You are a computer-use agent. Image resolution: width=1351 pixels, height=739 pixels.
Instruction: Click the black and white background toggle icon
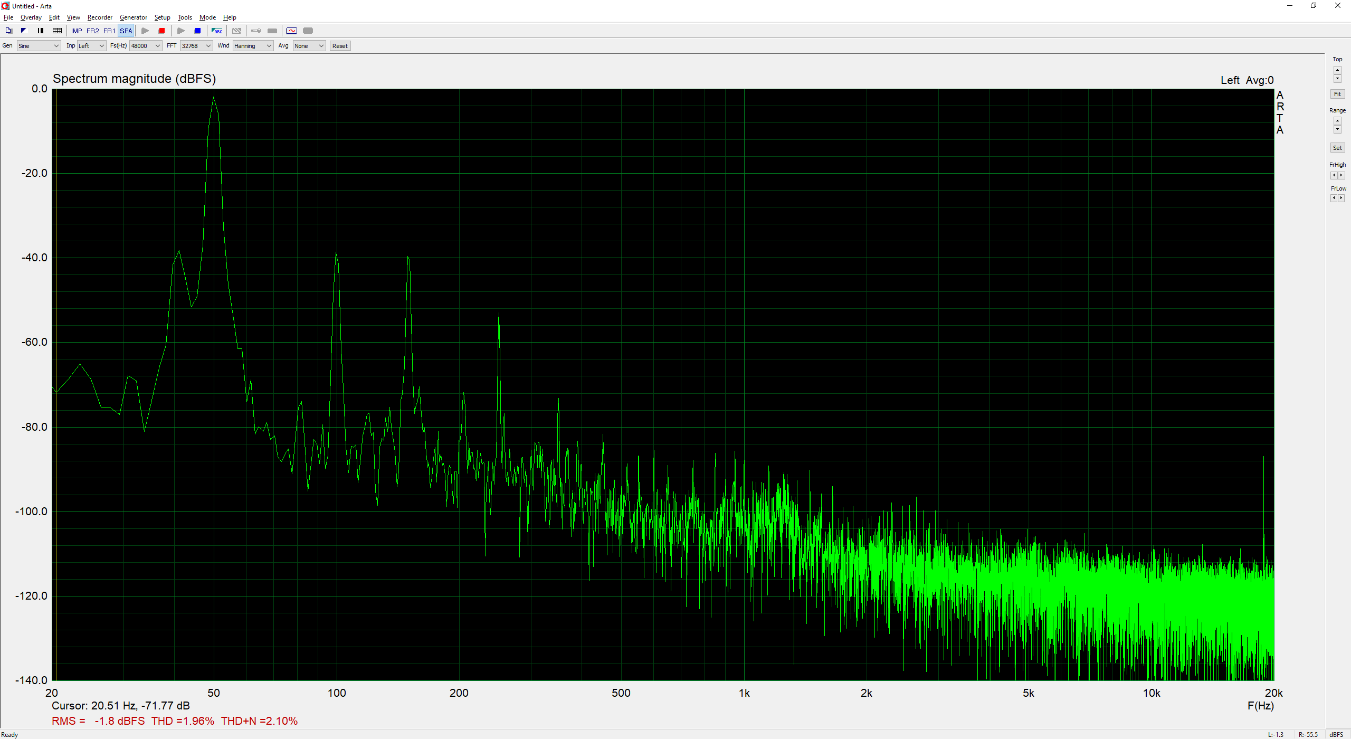[23, 31]
